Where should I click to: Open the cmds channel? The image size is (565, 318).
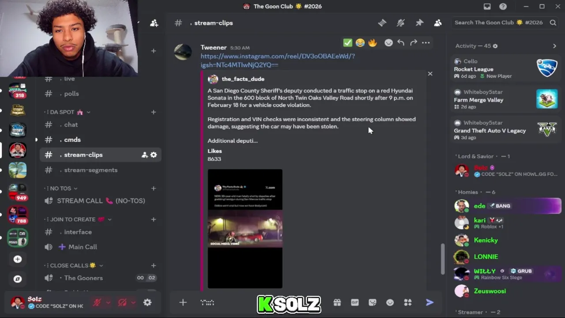(x=101, y=140)
